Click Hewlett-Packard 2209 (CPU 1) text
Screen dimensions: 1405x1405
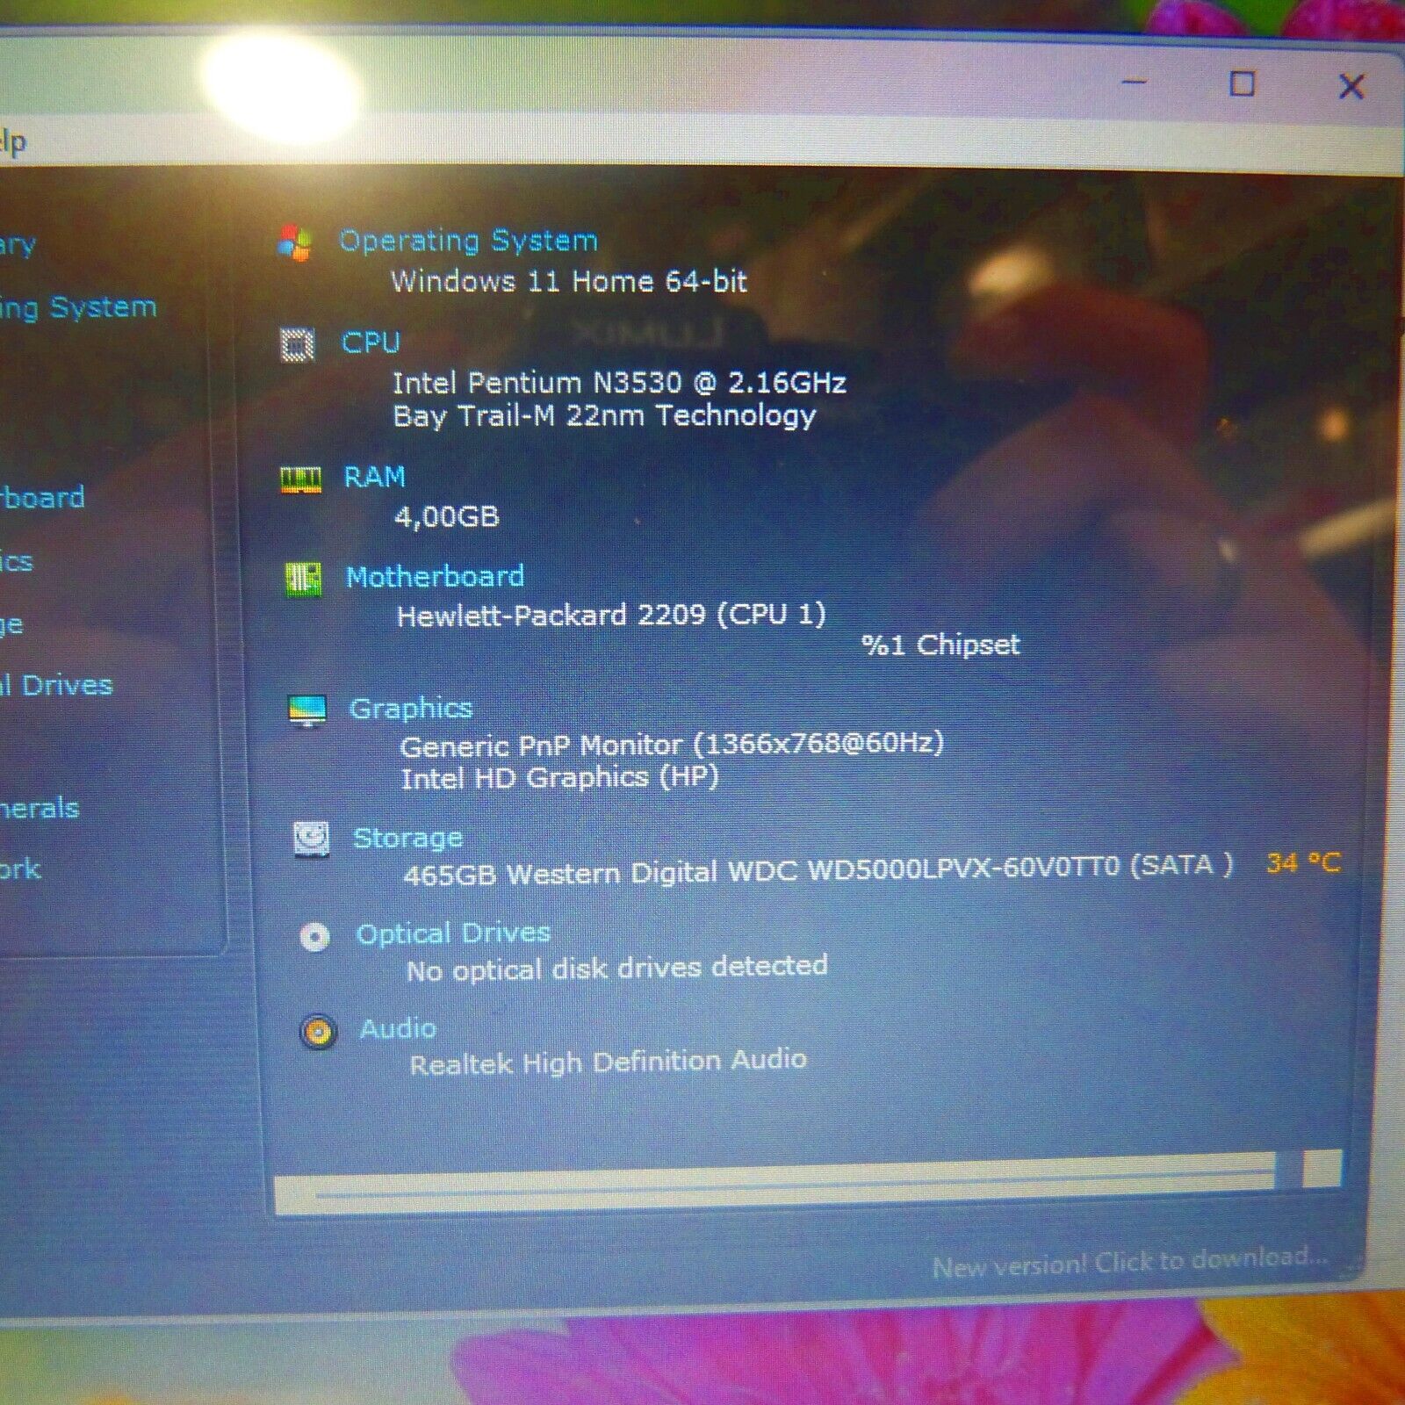pyautogui.click(x=611, y=615)
